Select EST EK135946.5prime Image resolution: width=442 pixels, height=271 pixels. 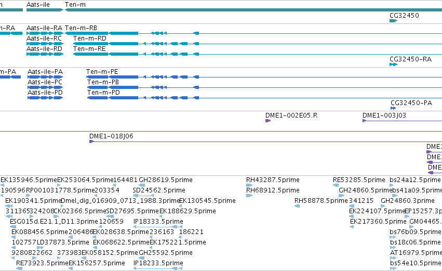click(x=29, y=180)
